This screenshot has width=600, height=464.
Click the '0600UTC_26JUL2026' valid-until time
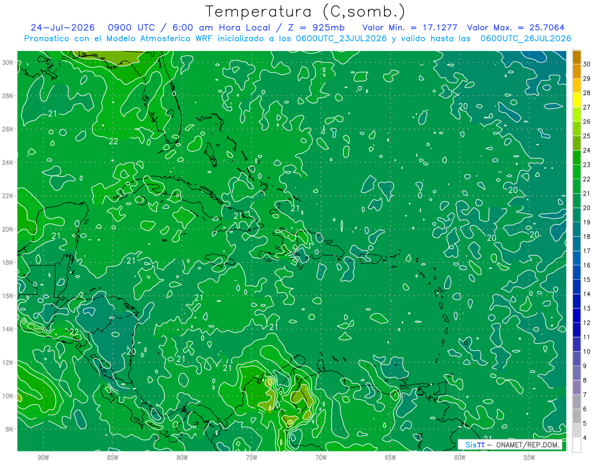click(525, 39)
